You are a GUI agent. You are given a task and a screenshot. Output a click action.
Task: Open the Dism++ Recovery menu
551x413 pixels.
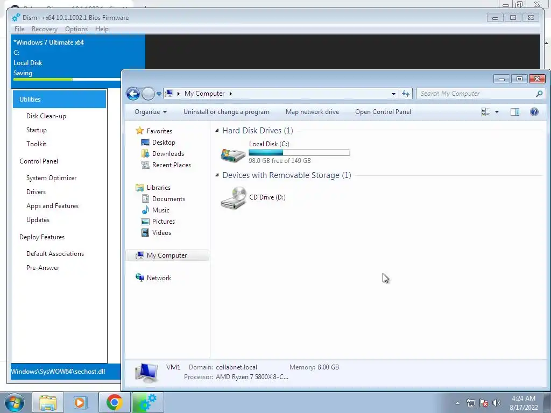coord(44,29)
